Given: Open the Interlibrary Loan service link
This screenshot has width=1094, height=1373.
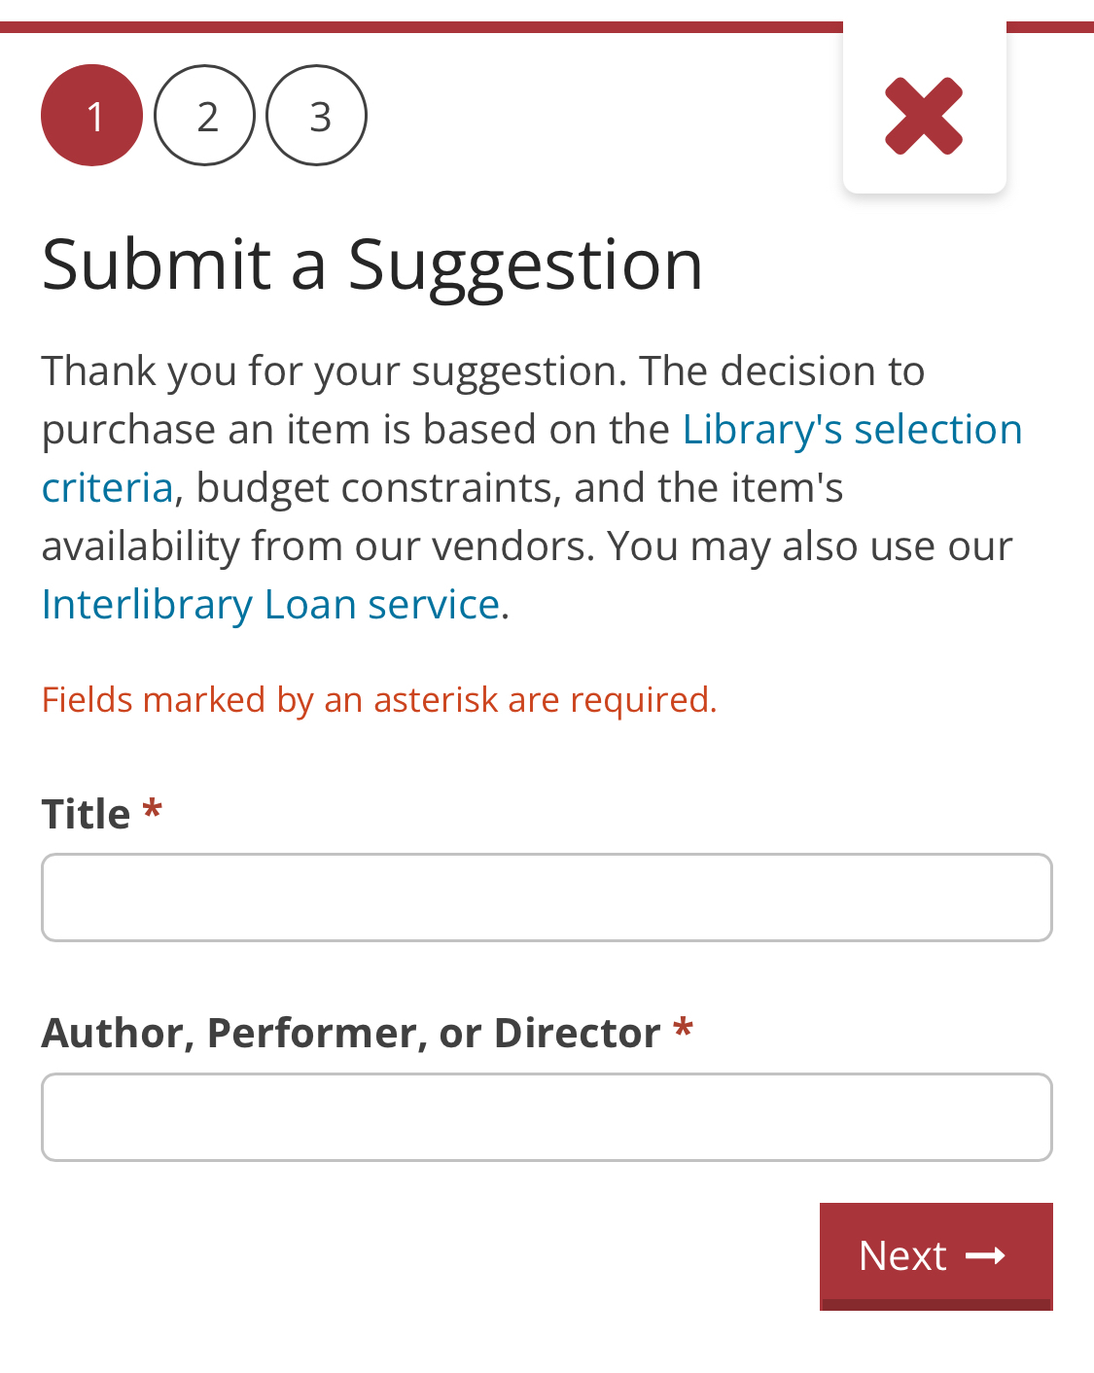Looking at the screenshot, I should [x=270, y=605].
